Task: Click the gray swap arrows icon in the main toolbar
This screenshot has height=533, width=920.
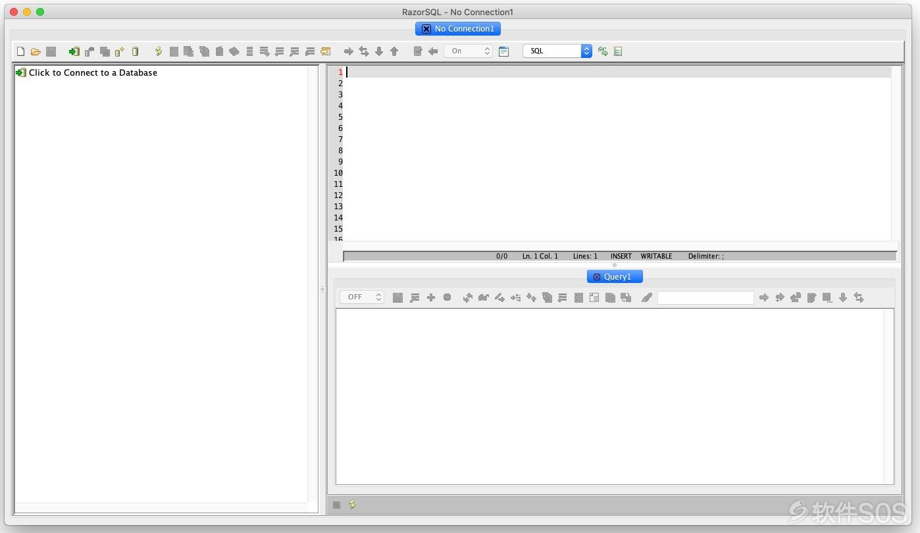Action: coord(364,51)
